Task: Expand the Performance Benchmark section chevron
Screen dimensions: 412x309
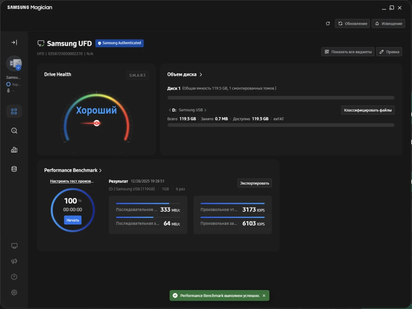Action: 101,170
